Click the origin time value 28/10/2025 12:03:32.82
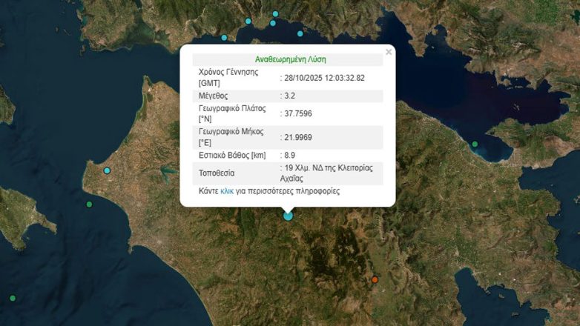The width and height of the screenshot is (580, 326). pyautogui.click(x=324, y=78)
